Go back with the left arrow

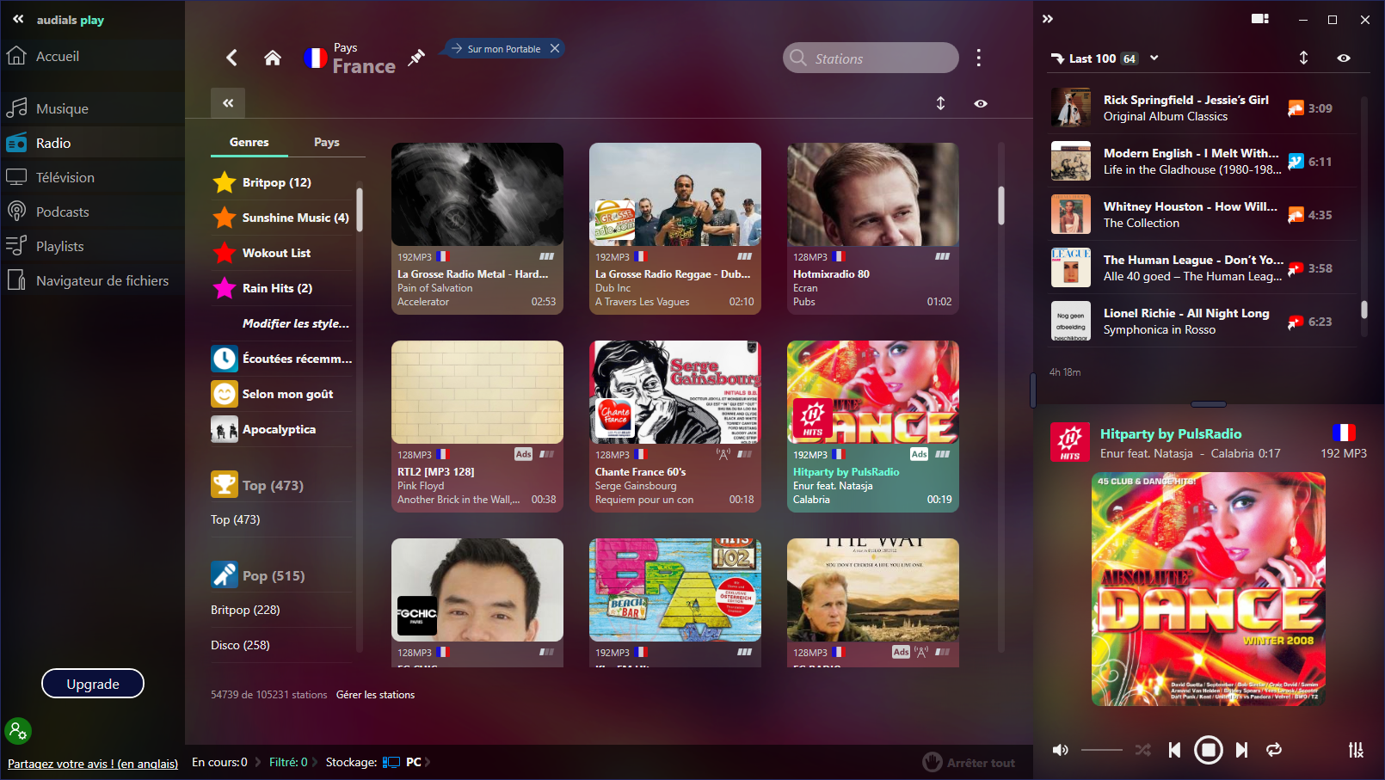231,58
